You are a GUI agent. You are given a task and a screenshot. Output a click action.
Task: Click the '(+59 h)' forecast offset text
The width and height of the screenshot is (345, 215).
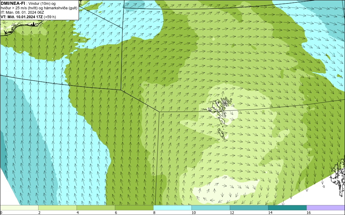(50, 17)
